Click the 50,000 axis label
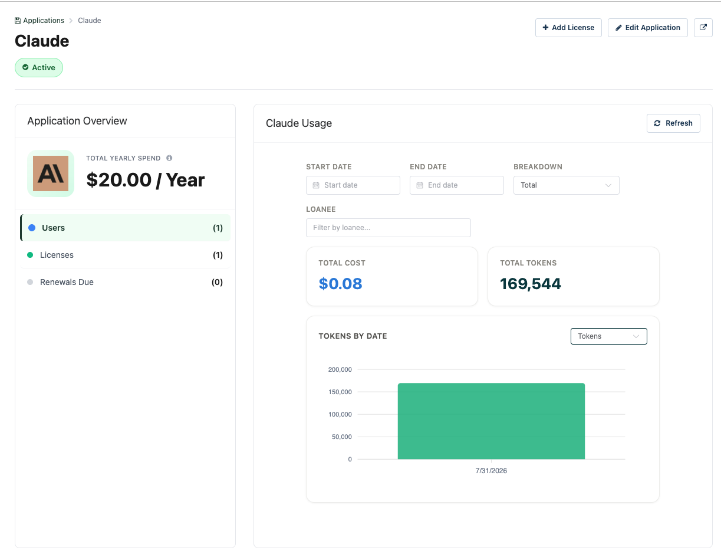721x557 pixels. tap(342, 437)
